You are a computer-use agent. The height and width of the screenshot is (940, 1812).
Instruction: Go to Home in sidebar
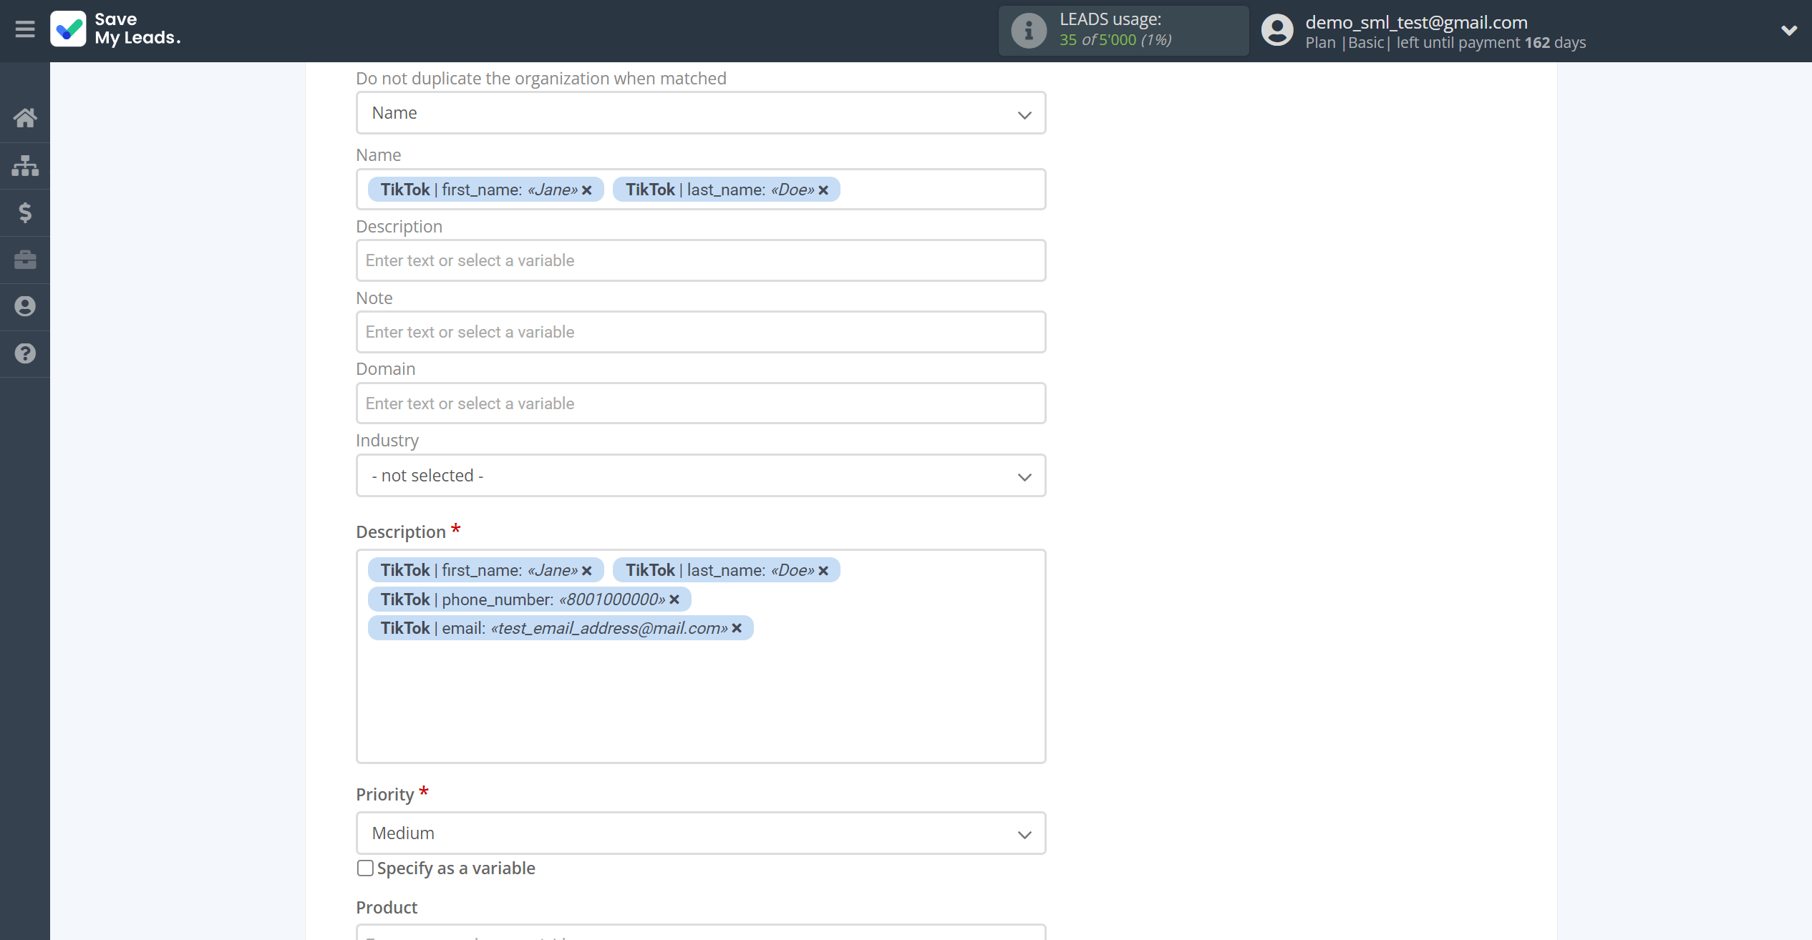point(25,117)
